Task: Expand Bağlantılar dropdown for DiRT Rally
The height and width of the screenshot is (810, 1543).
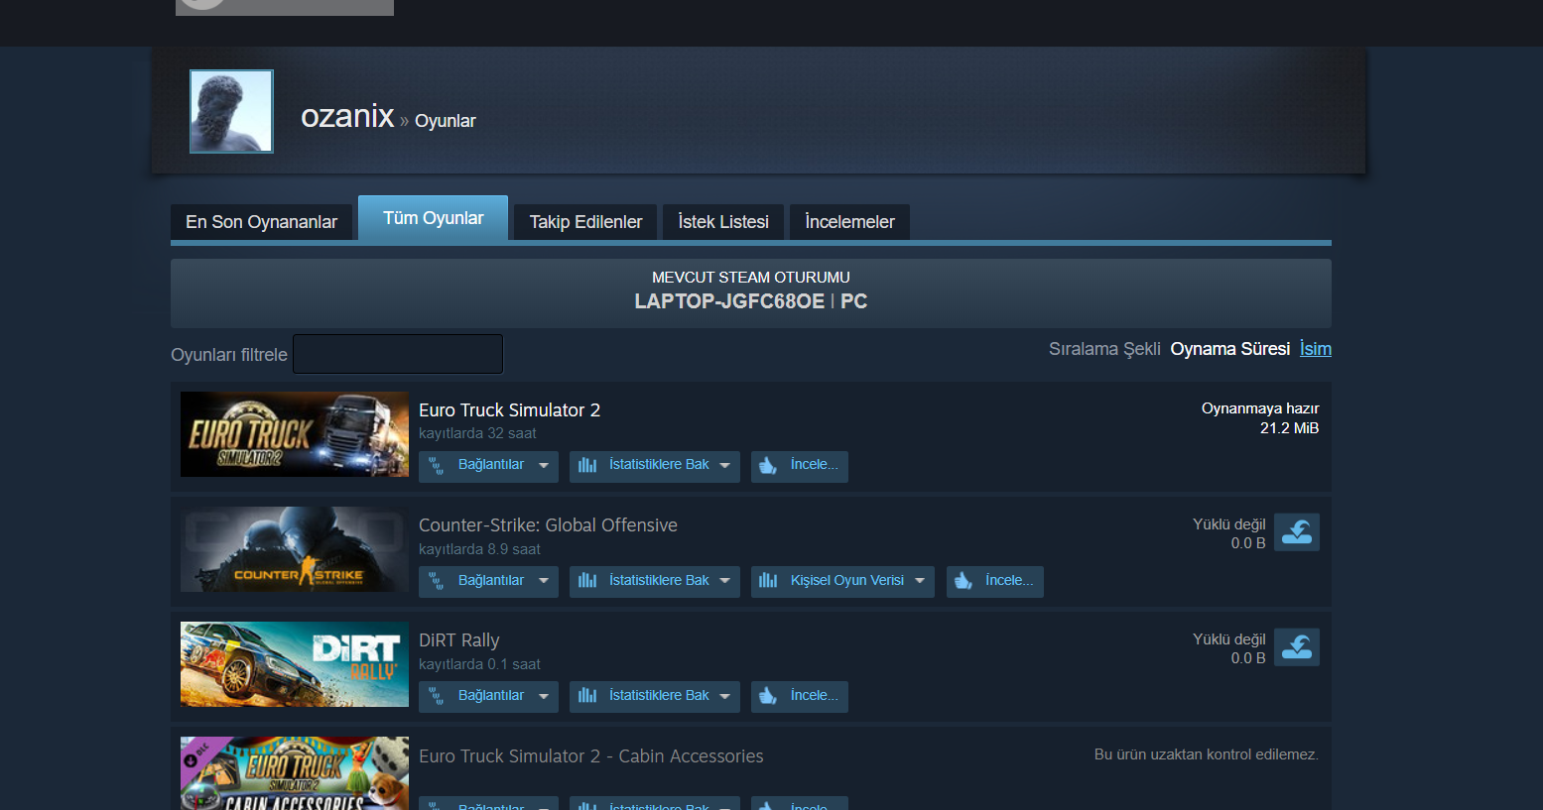Action: (x=488, y=696)
